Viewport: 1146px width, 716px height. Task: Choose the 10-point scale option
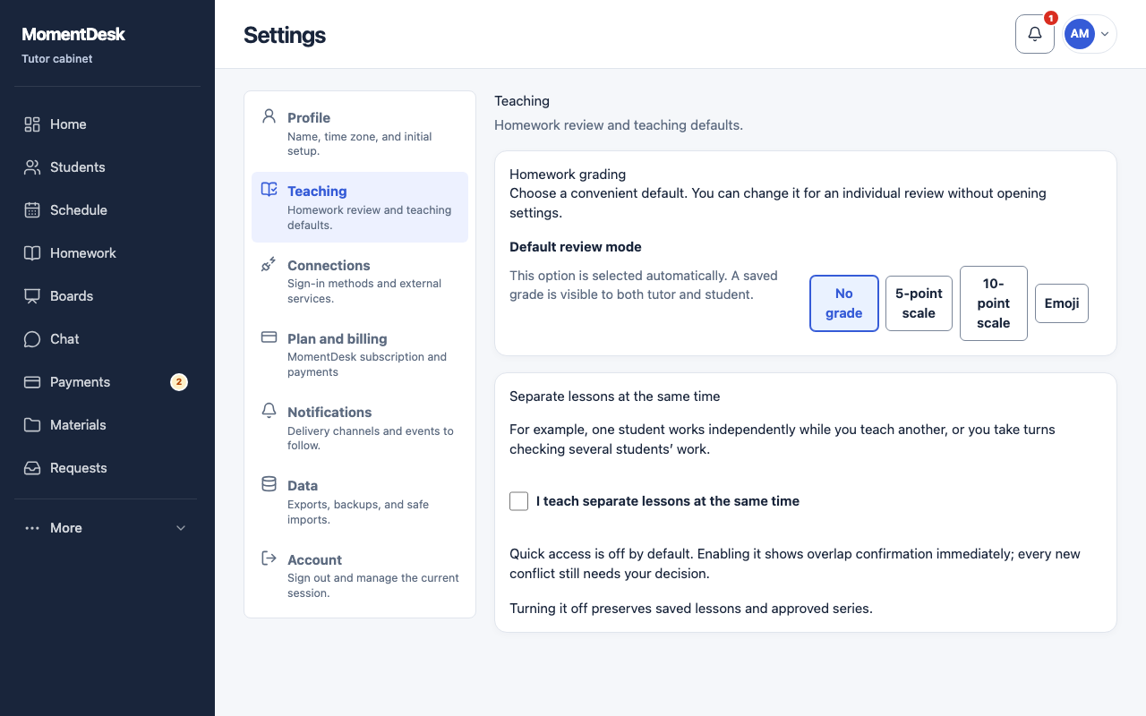point(994,303)
